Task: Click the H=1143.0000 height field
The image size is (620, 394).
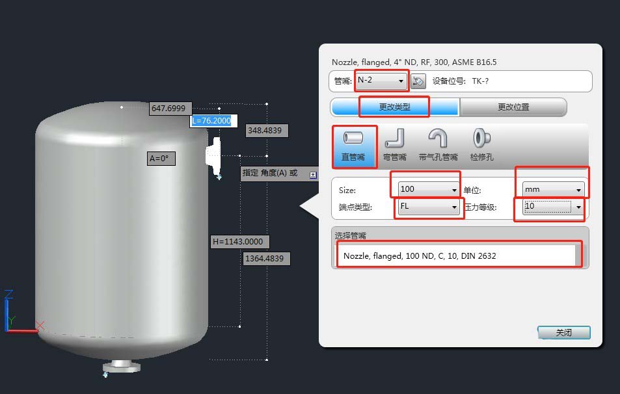Action: tap(239, 241)
